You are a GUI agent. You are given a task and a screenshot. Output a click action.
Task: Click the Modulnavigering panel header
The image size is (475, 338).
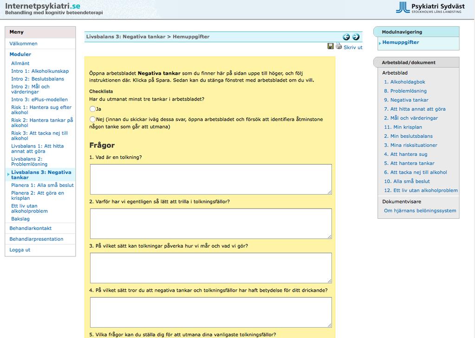pyautogui.click(x=417, y=32)
